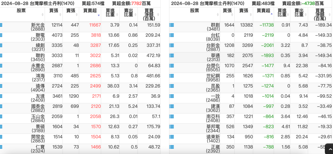Open the list icon next to 聯電 (2303)
333x154 pixels.
point(1,35)
